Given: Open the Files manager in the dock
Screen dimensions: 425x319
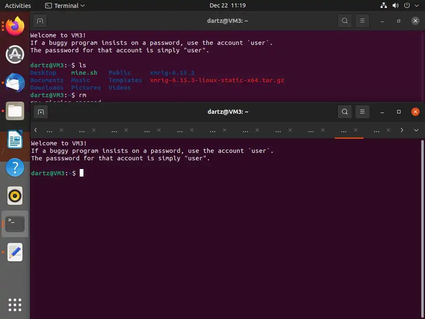Looking at the screenshot, I should tap(15, 111).
